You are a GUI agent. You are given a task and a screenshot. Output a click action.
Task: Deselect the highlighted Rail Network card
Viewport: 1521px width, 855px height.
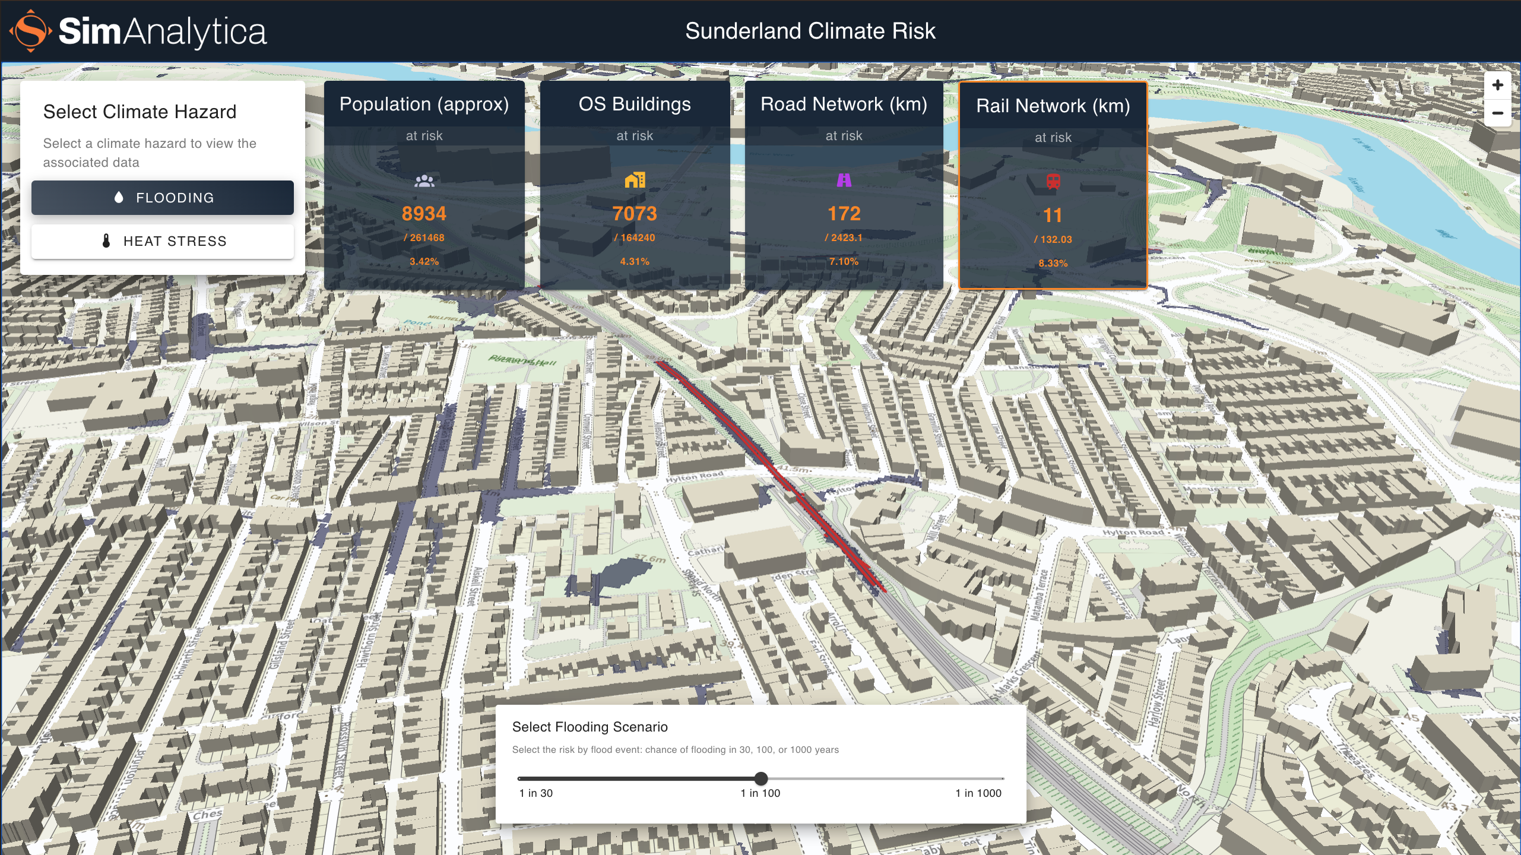(x=1053, y=184)
